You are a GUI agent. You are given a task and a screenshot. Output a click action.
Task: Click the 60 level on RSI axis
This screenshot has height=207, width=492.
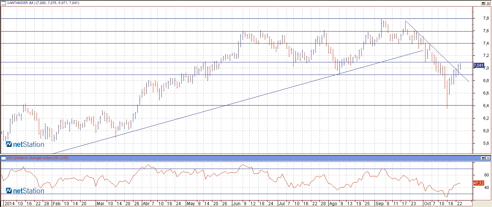487,175
